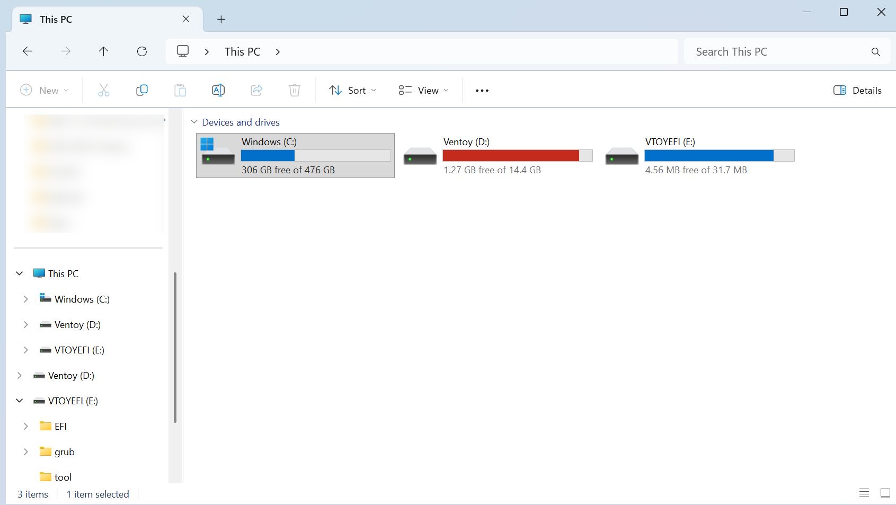Click the Rename icon in toolbar
Image resolution: width=896 pixels, height=505 pixels.
(x=218, y=91)
